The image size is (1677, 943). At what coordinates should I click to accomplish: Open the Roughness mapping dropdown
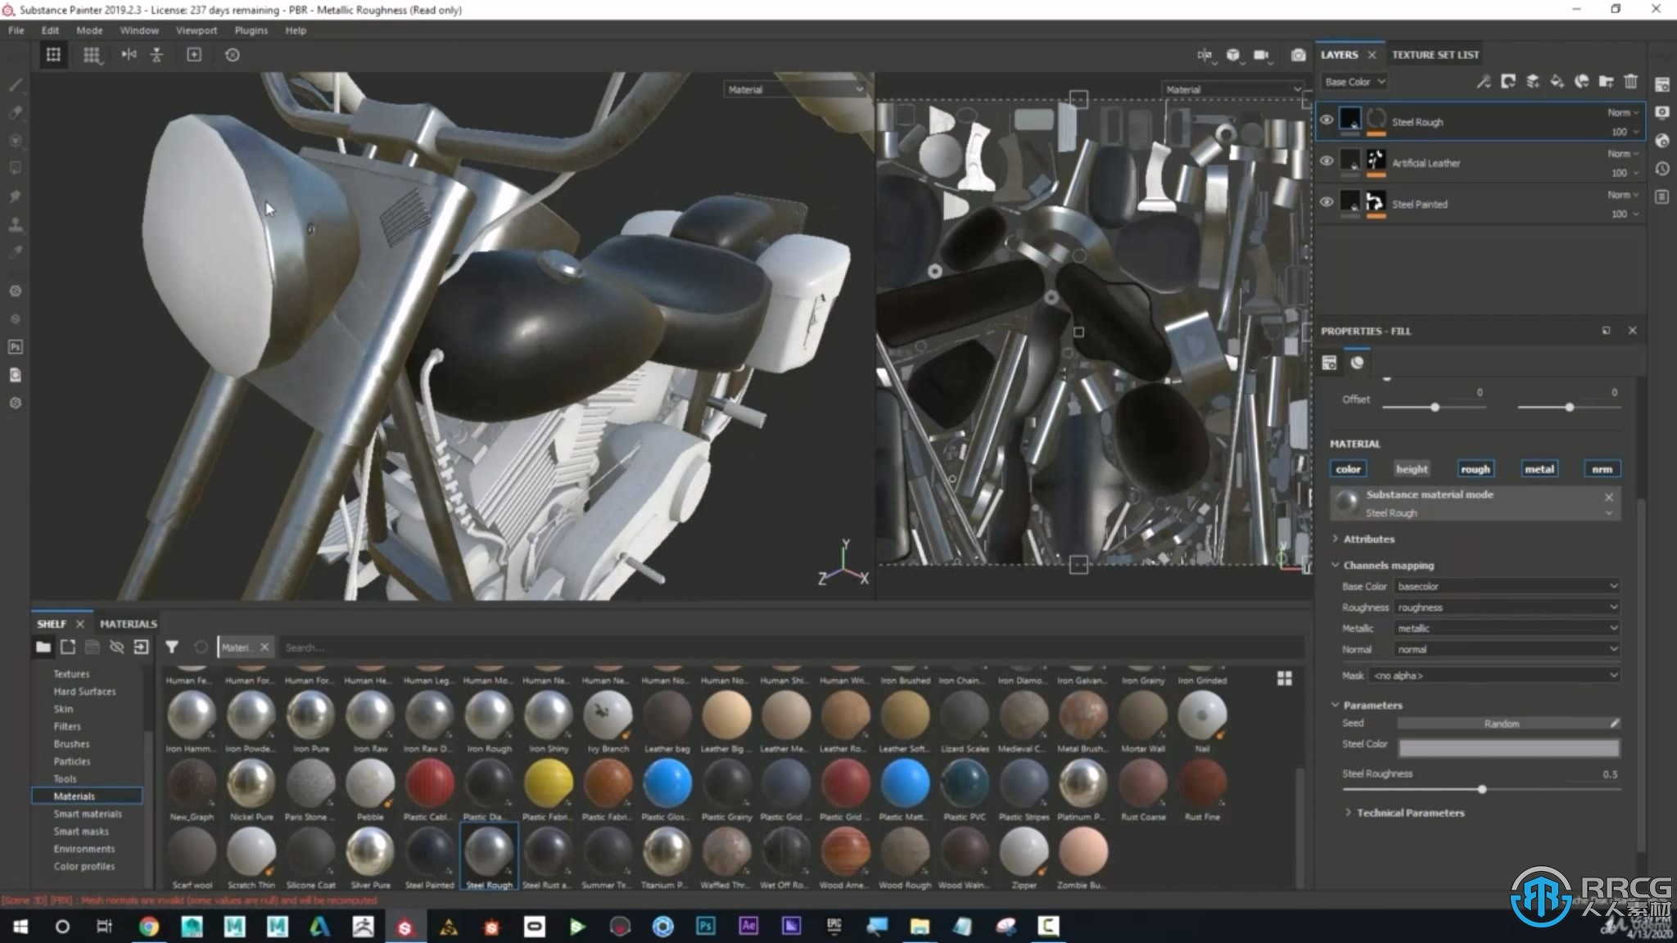pos(1507,607)
